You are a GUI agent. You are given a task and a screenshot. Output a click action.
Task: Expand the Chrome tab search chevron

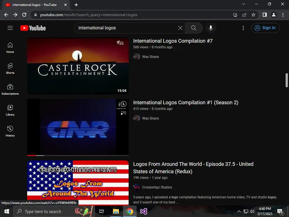[244, 4]
